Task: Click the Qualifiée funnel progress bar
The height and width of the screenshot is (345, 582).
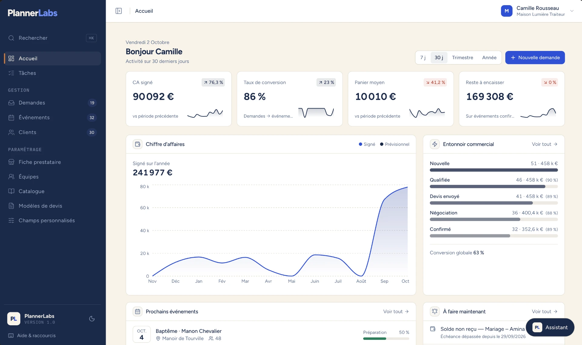Action: point(494,186)
